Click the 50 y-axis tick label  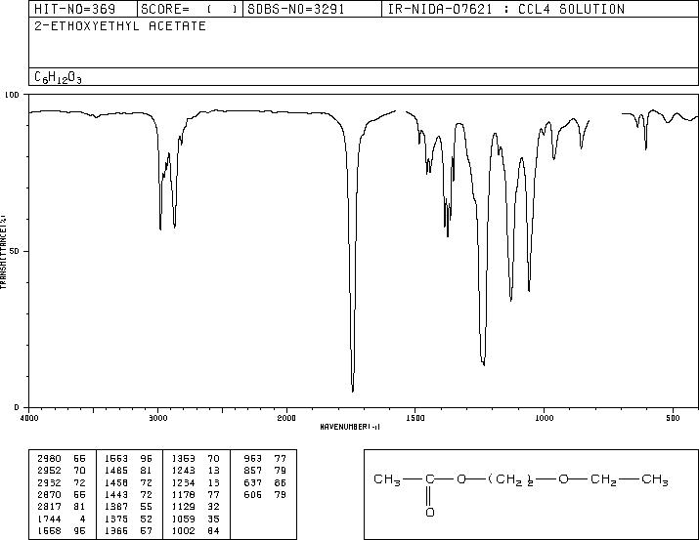point(15,251)
